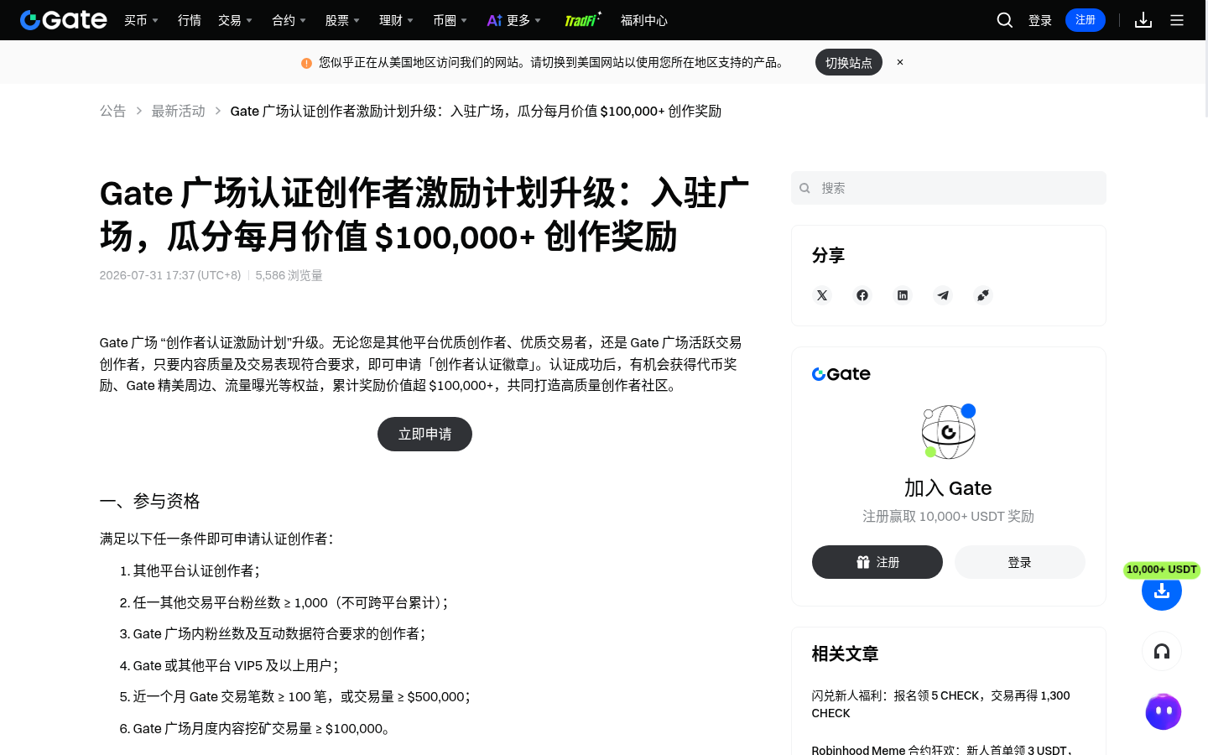
Task: Click the floating blue download button
Action: pyautogui.click(x=1162, y=591)
